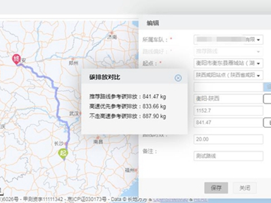The height and width of the screenshot is (203, 271).
Task: Click the 关闭 button
Action: coord(244,188)
